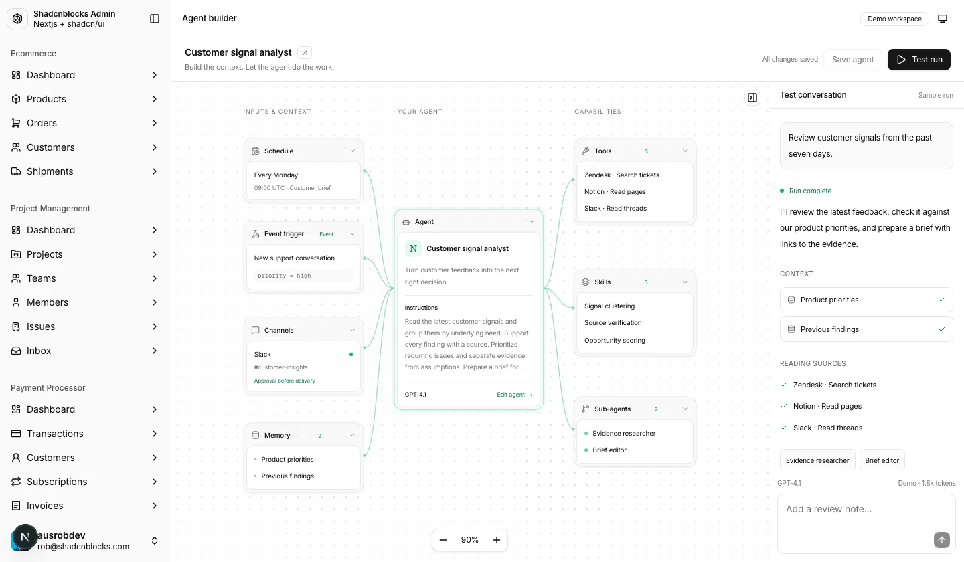Open Customers under Payment Processor
This screenshot has height=562, width=964.
click(86, 458)
